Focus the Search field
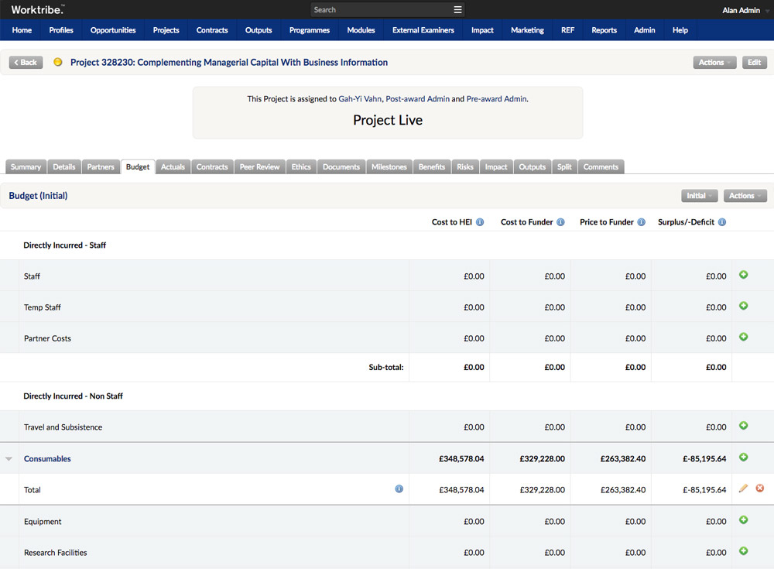 [x=381, y=10]
